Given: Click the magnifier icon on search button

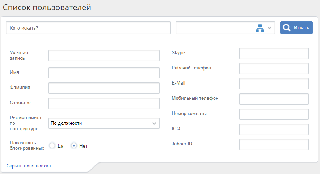Looking at the screenshot, I should (x=287, y=28).
